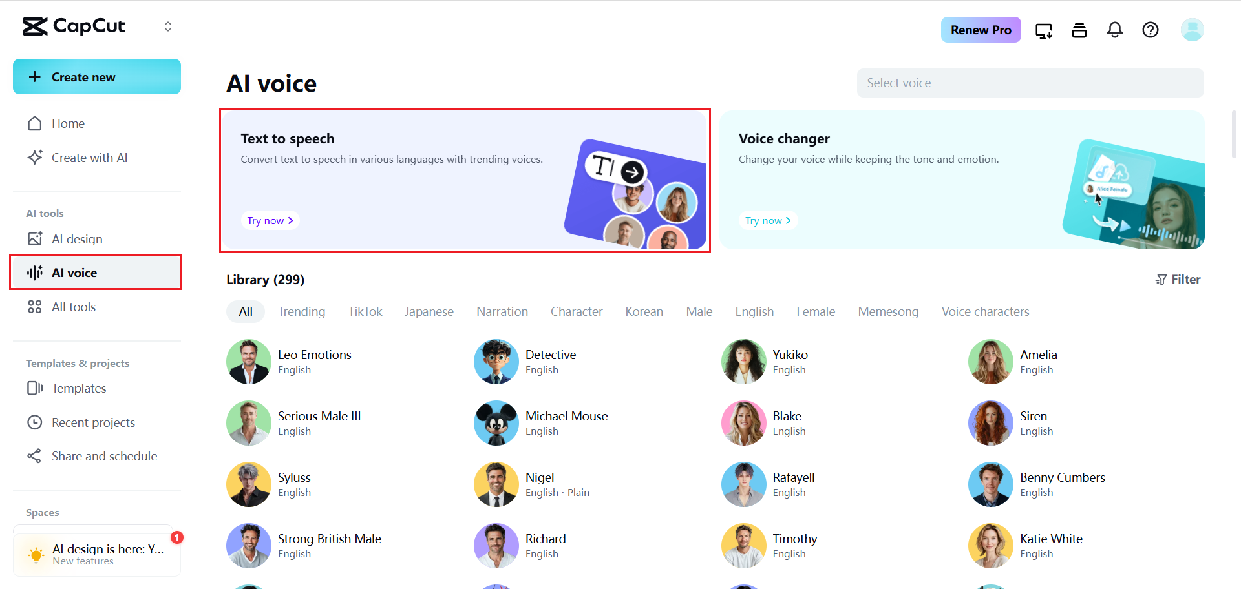Click the desktop app download icon
Image resolution: width=1241 pixels, height=589 pixels.
[1043, 30]
